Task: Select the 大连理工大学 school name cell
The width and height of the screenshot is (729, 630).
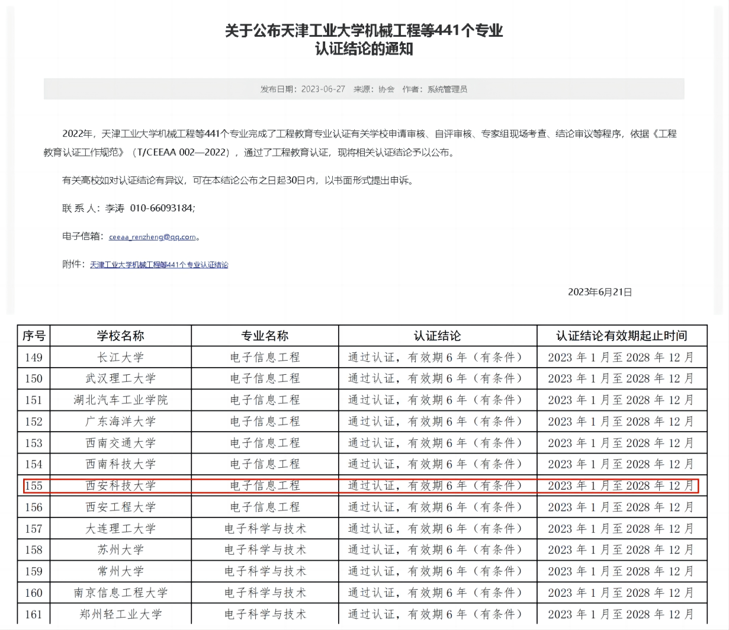Action: coord(121,528)
